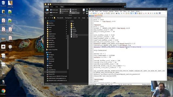Click the Zoom In icon in Notepad++
This screenshot has height=97, width=173.
pos(122,13)
